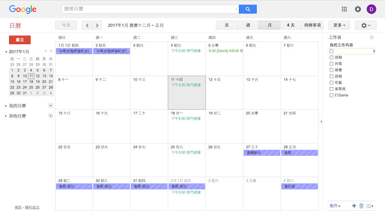The width and height of the screenshot is (385, 211).
Task: Mark the 睡覺 task as done
Action: coord(331,70)
